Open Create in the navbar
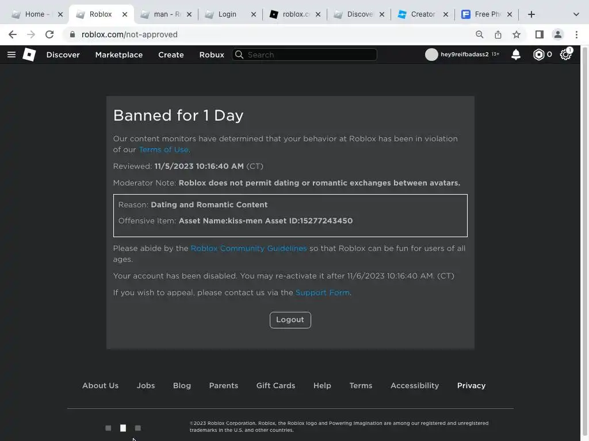This screenshot has width=589, height=441. [x=171, y=55]
